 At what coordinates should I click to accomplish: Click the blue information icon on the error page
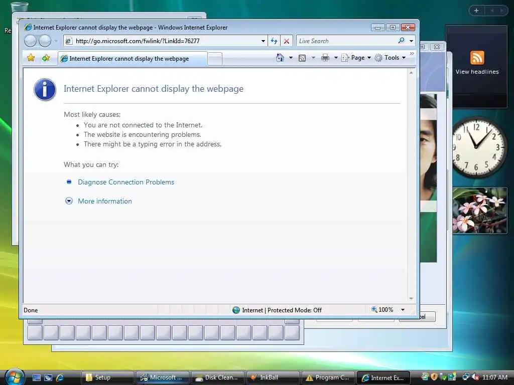[45, 89]
